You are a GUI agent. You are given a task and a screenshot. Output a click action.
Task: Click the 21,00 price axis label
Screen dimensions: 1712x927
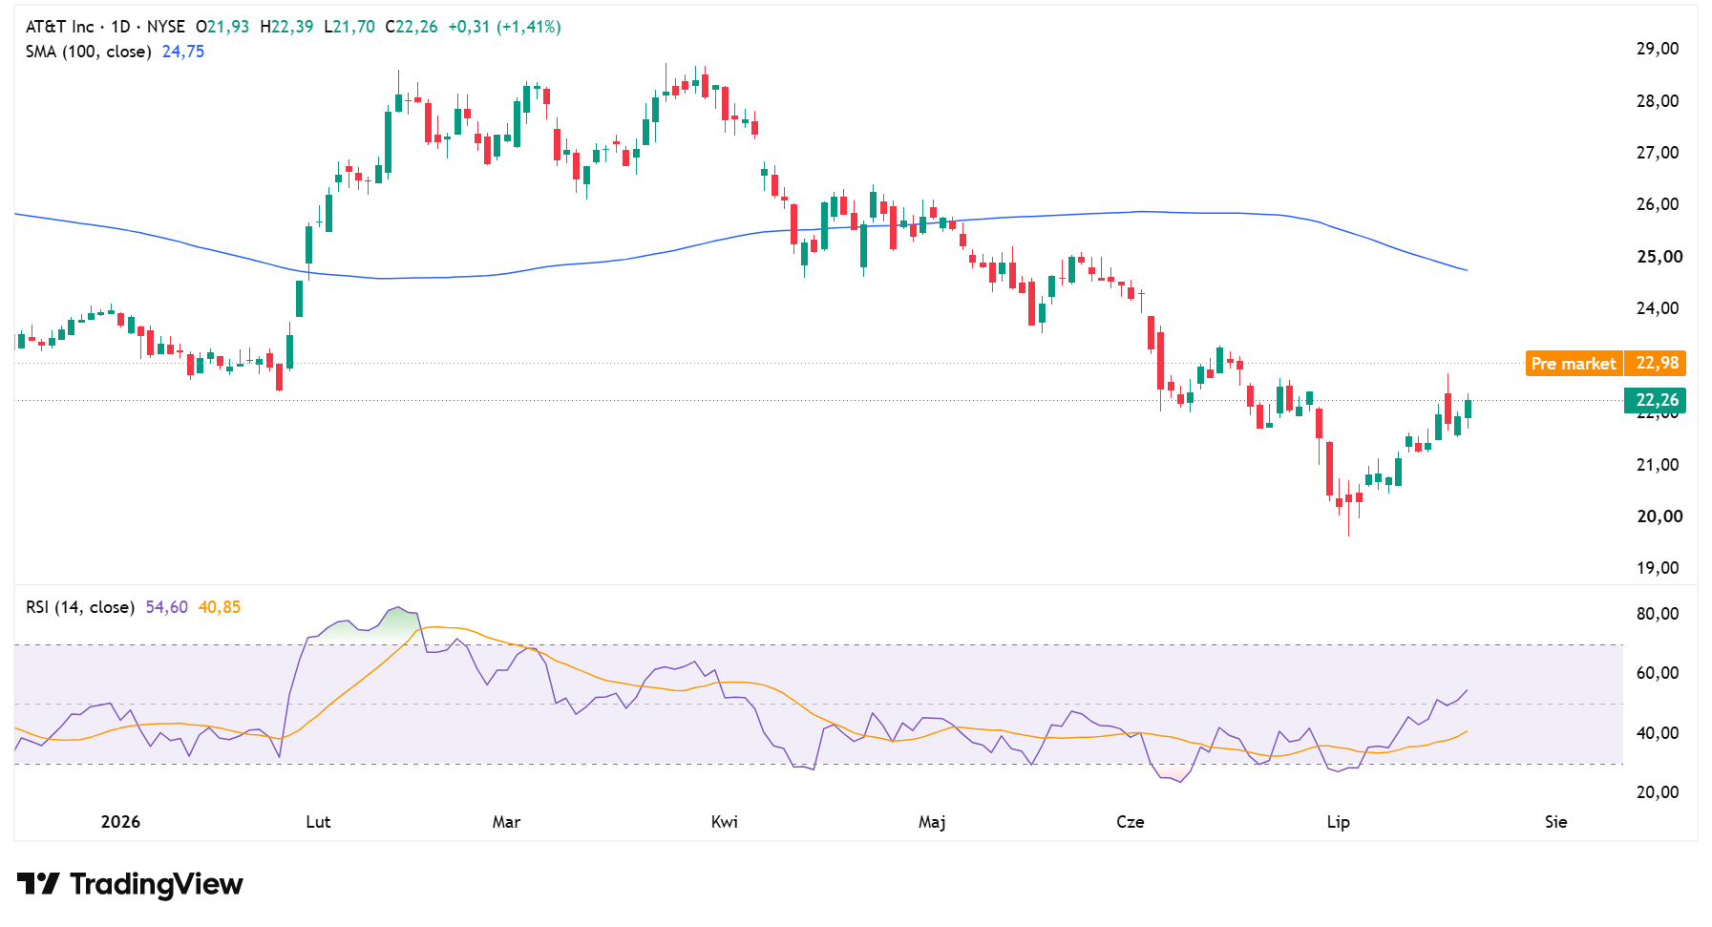pyautogui.click(x=1658, y=465)
